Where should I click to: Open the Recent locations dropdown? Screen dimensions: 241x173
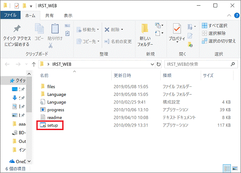coord(26,64)
